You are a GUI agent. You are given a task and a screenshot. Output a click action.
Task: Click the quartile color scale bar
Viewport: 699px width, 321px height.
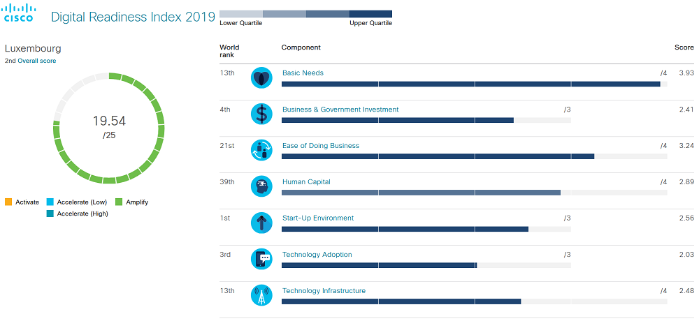click(306, 14)
